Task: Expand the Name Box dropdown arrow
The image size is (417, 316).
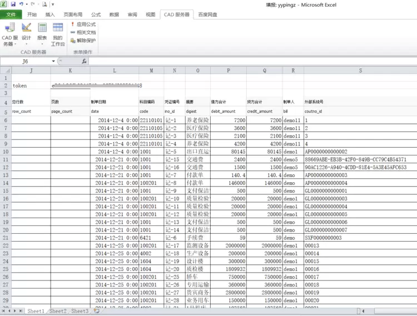Action: tap(54, 61)
